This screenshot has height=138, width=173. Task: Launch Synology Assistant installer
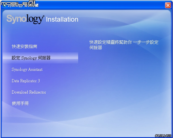coord(27,69)
